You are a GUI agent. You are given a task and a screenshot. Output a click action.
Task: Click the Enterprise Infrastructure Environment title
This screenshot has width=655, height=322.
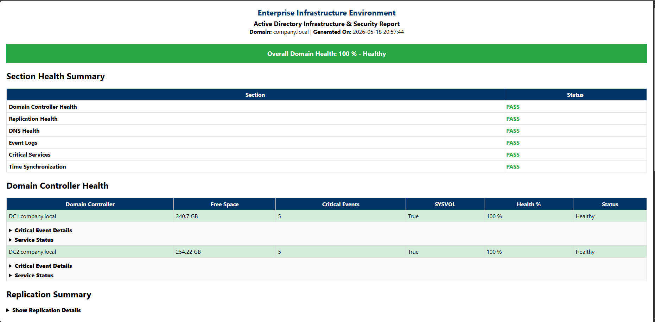coord(326,13)
